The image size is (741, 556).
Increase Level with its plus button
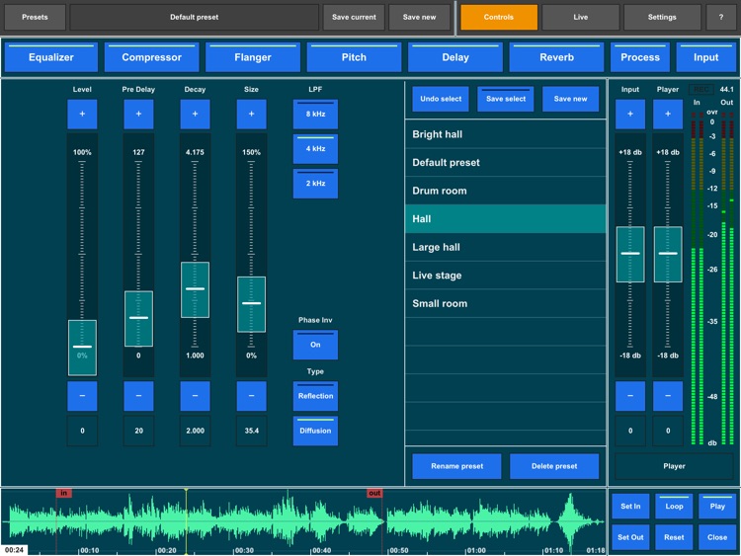click(x=82, y=114)
